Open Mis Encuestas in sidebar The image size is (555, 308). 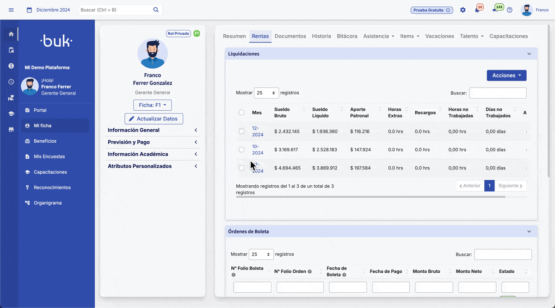pos(55,157)
